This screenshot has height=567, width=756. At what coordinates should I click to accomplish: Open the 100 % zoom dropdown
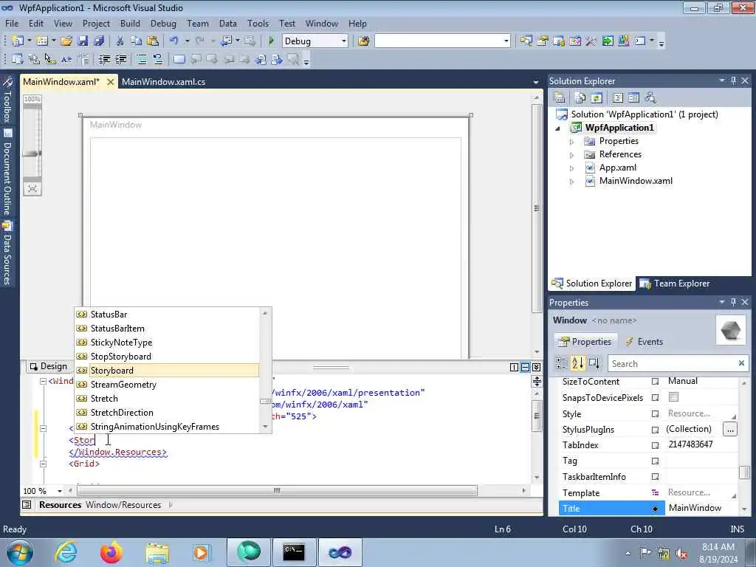tap(60, 491)
